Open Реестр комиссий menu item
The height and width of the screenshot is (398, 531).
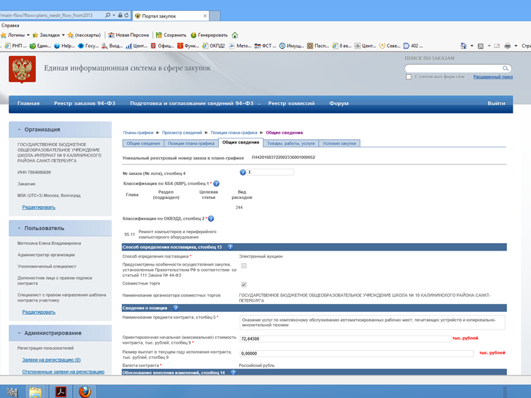click(x=291, y=103)
